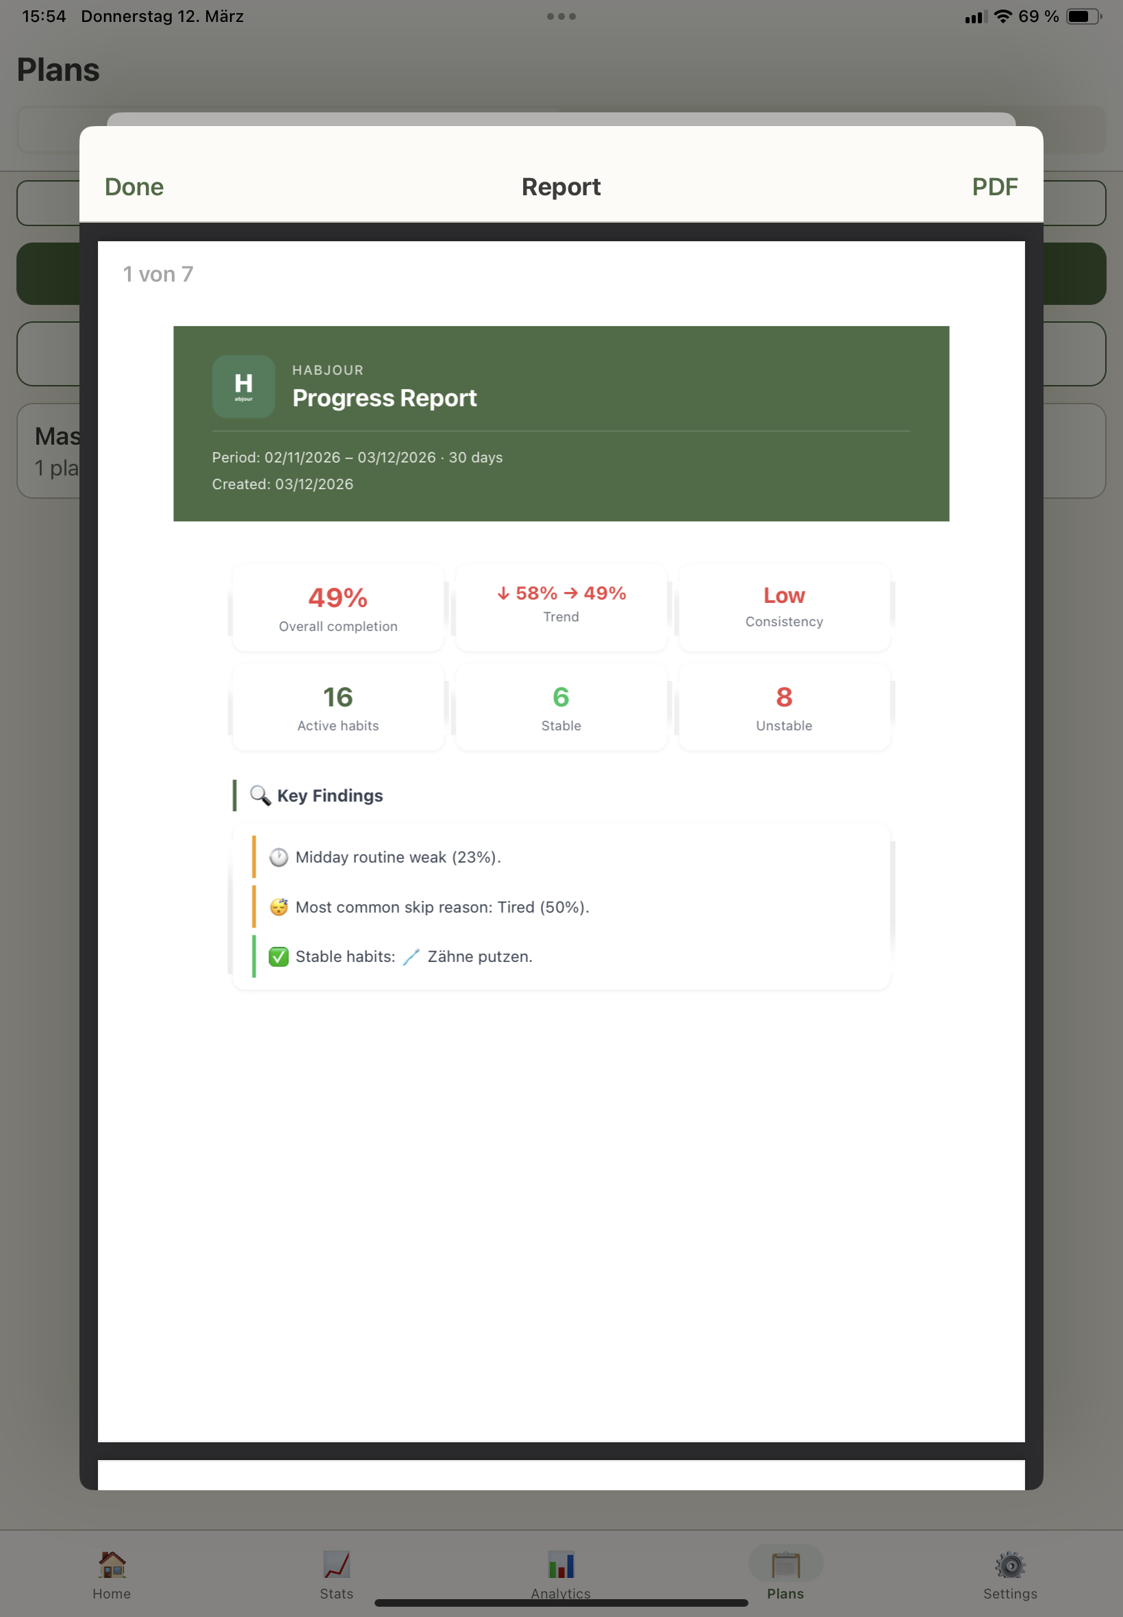
Task: Export the report as PDF
Action: pyautogui.click(x=994, y=186)
